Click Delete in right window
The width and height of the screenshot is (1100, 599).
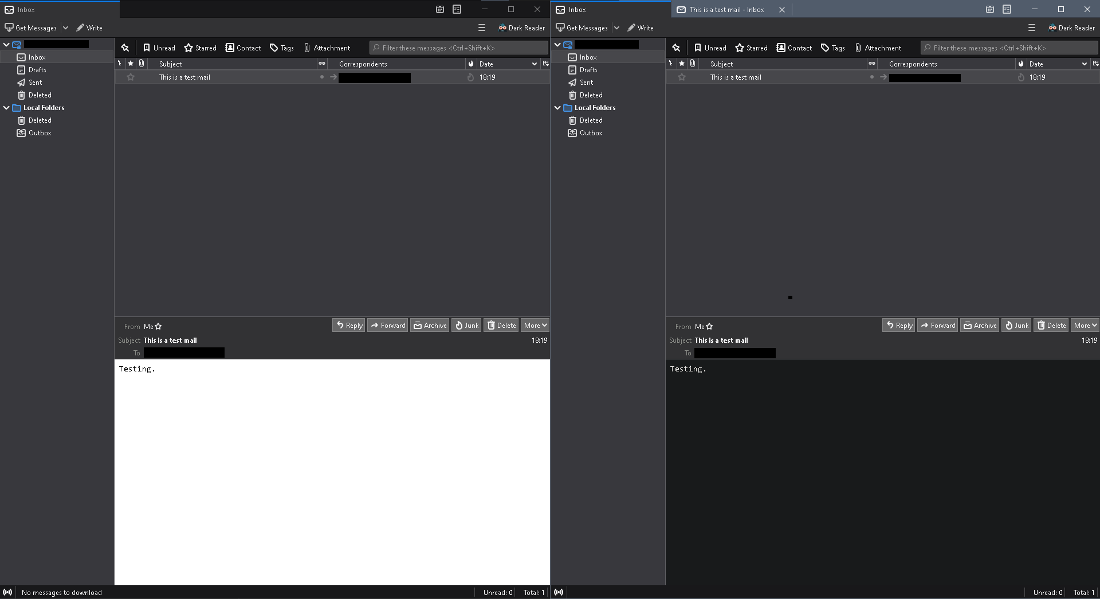click(1051, 325)
